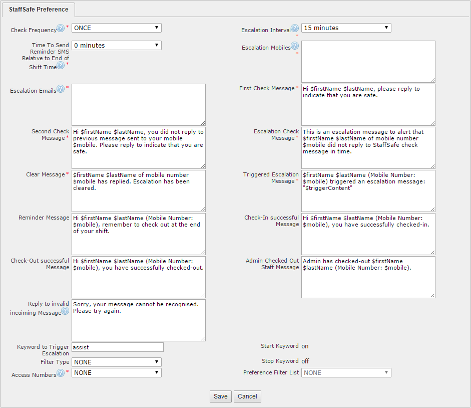The width and height of the screenshot is (471, 408).
Task: Focus the Triggered Escalation Message field
Action: coord(368,191)
